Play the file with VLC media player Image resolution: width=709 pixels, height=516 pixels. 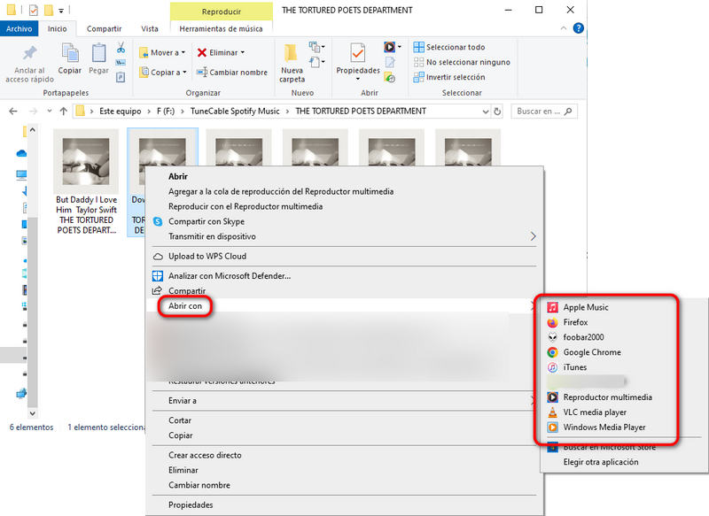pos(594,412)
